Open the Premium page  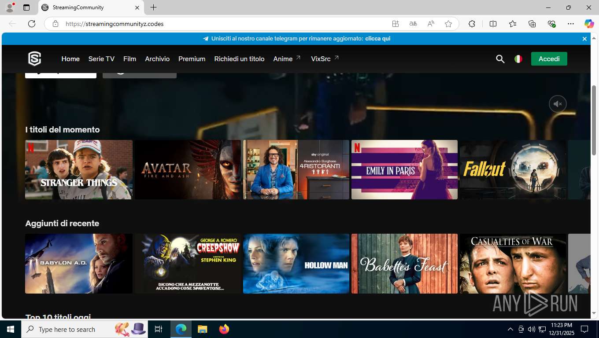click(x=192, y=59)
